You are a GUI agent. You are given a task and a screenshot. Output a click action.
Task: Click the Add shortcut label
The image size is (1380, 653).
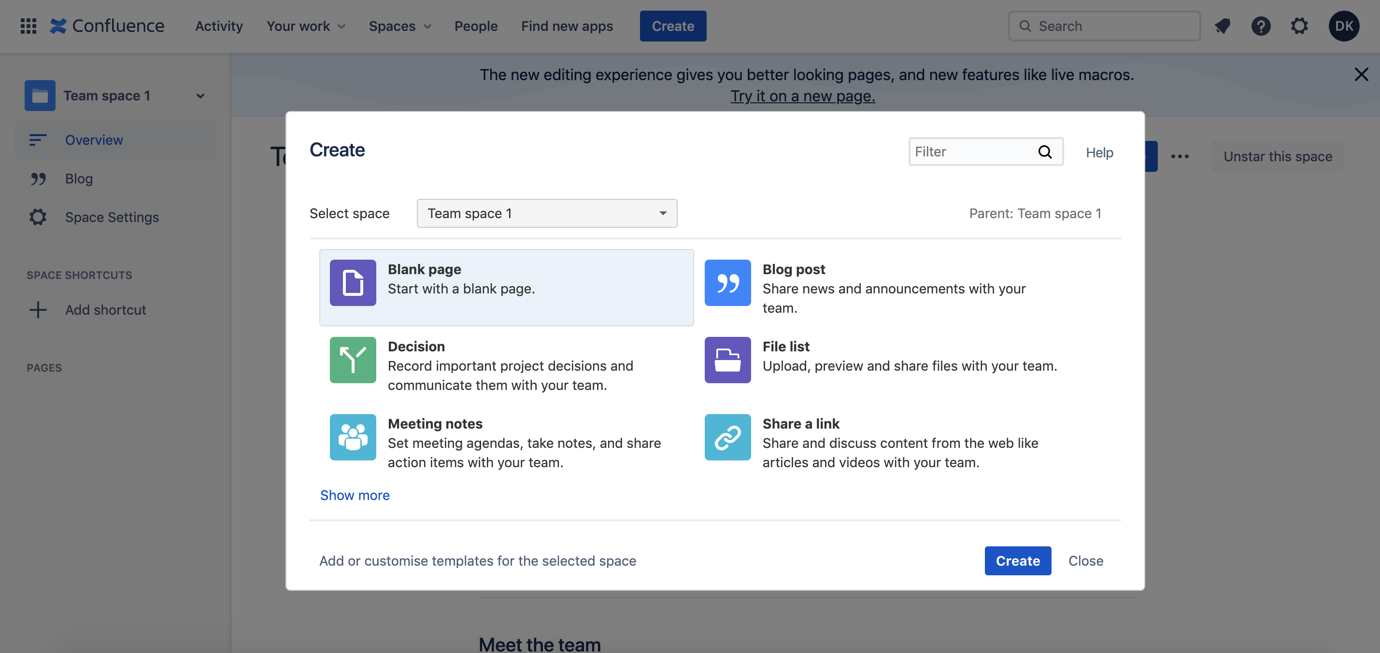click(x=105, y=309)
